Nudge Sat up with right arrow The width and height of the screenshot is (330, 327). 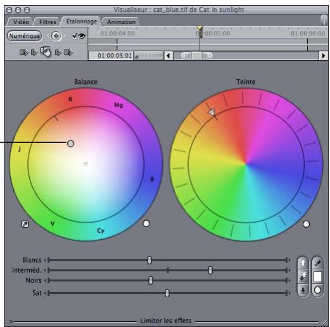pos(289,293)
